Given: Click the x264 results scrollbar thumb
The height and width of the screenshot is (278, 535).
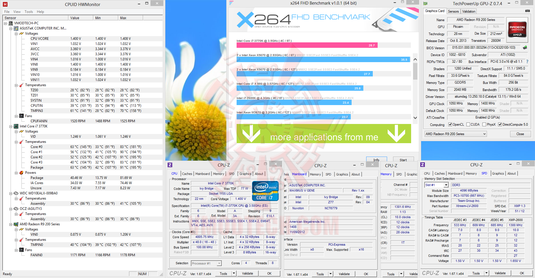Looking at the screenshot, I should click(x=415, y=71).
